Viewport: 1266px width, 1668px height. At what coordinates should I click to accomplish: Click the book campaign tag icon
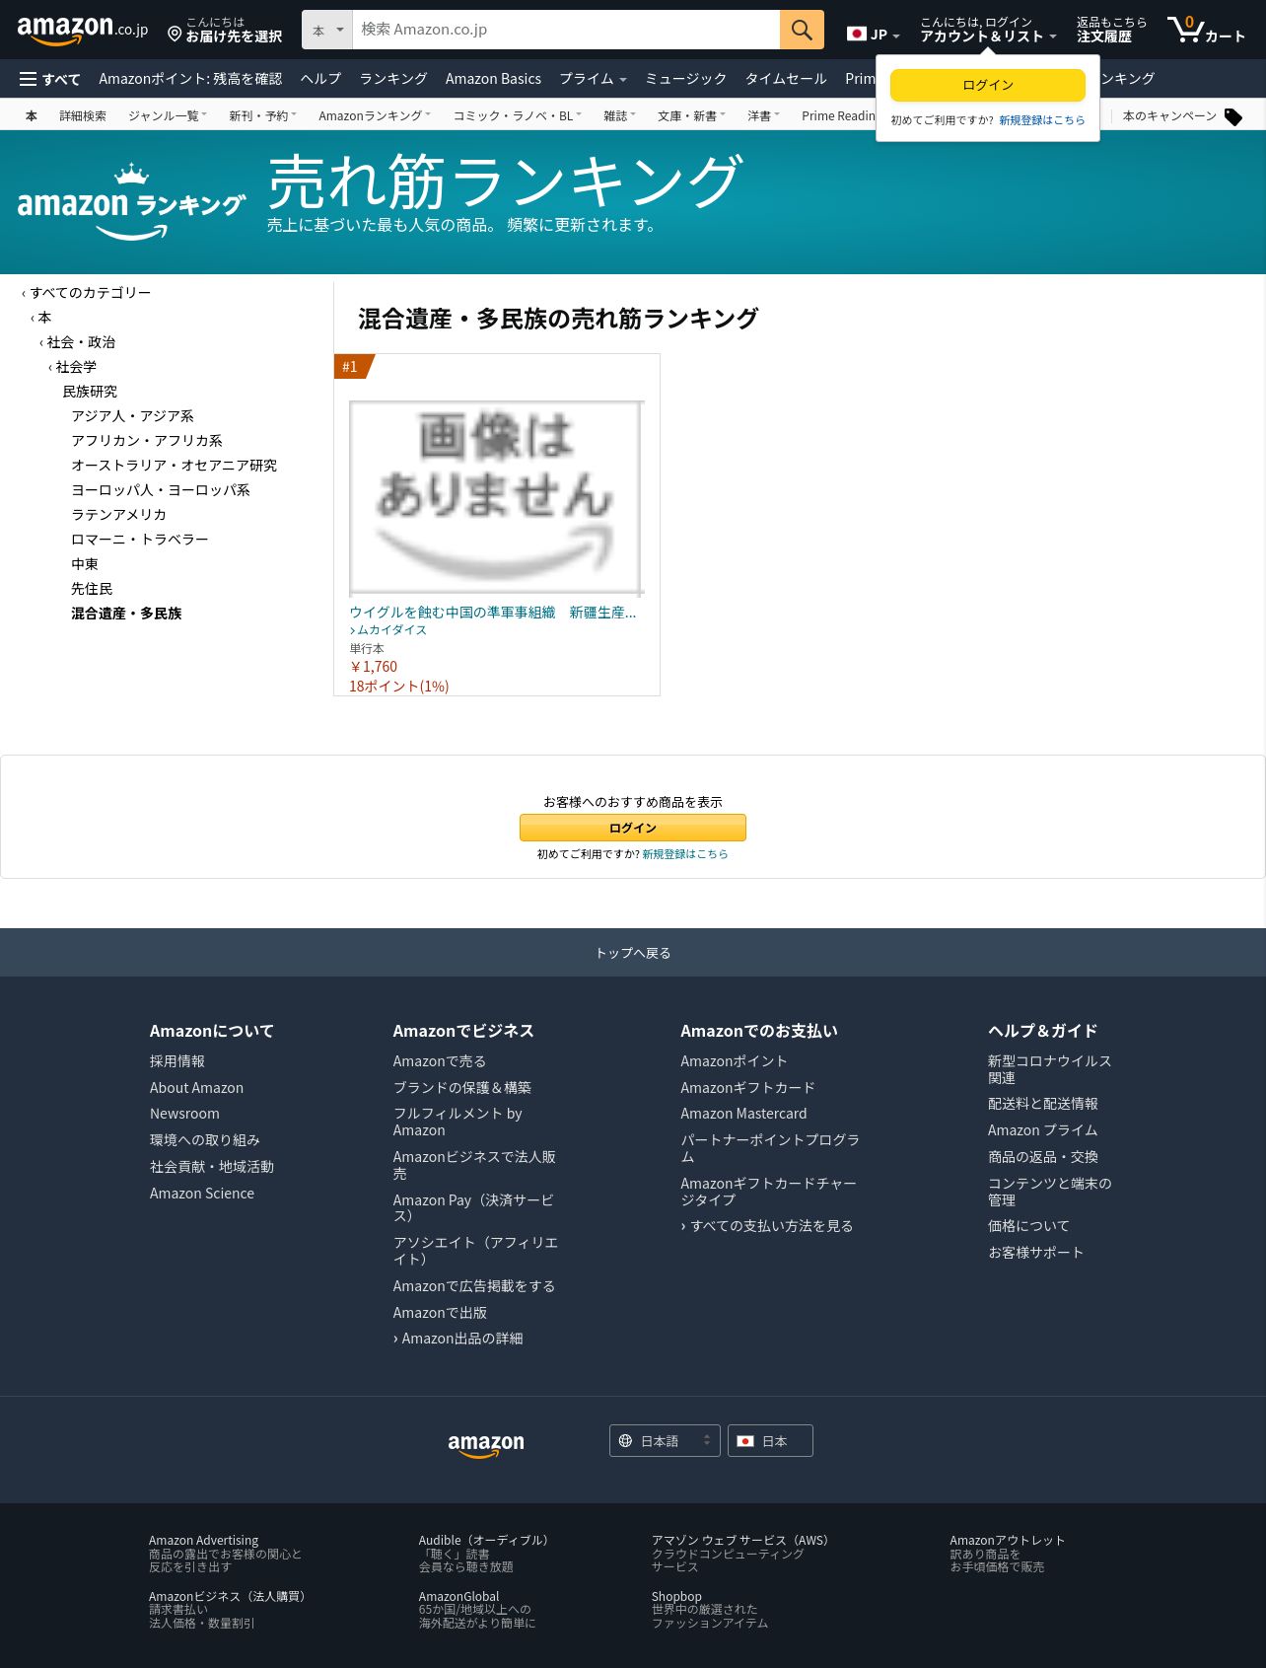[1233, 116]
